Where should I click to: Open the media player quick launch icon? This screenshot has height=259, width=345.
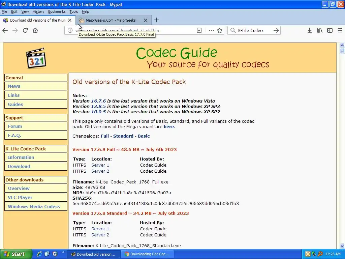(x=55, y=254)
